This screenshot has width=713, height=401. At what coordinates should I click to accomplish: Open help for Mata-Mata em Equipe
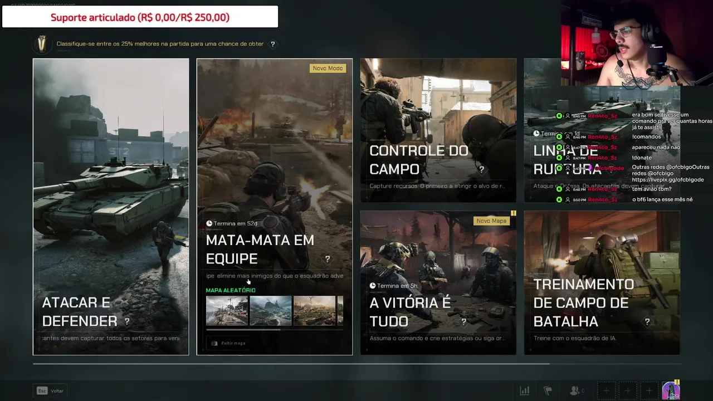click(x=328, y=259)
